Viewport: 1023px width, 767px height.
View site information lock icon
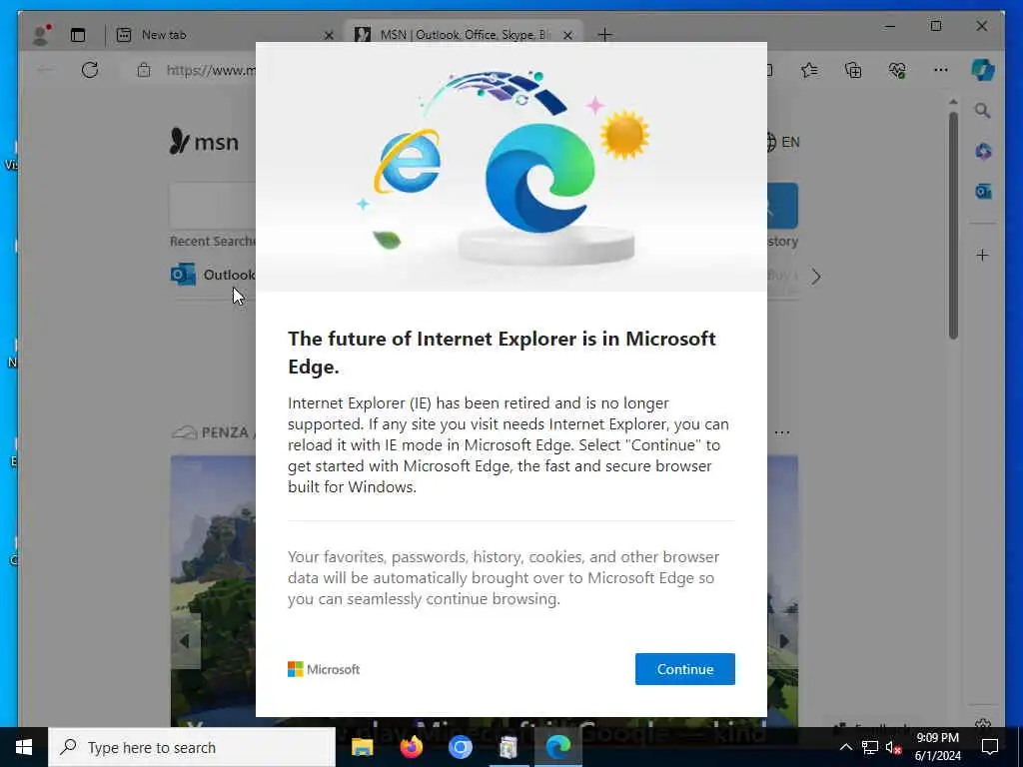tap(144, 70)
